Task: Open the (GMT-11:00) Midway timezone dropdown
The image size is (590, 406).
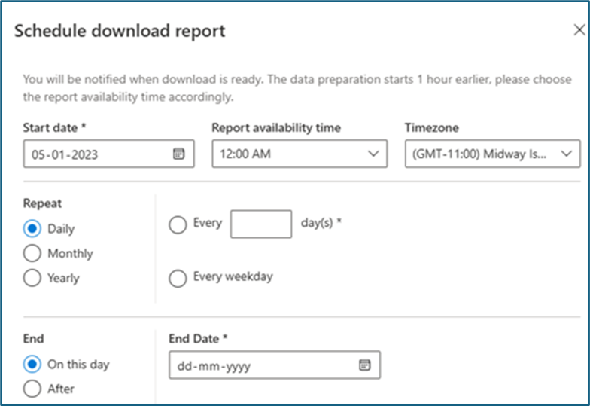Action: pyautogui.click(x=482, y=154)
